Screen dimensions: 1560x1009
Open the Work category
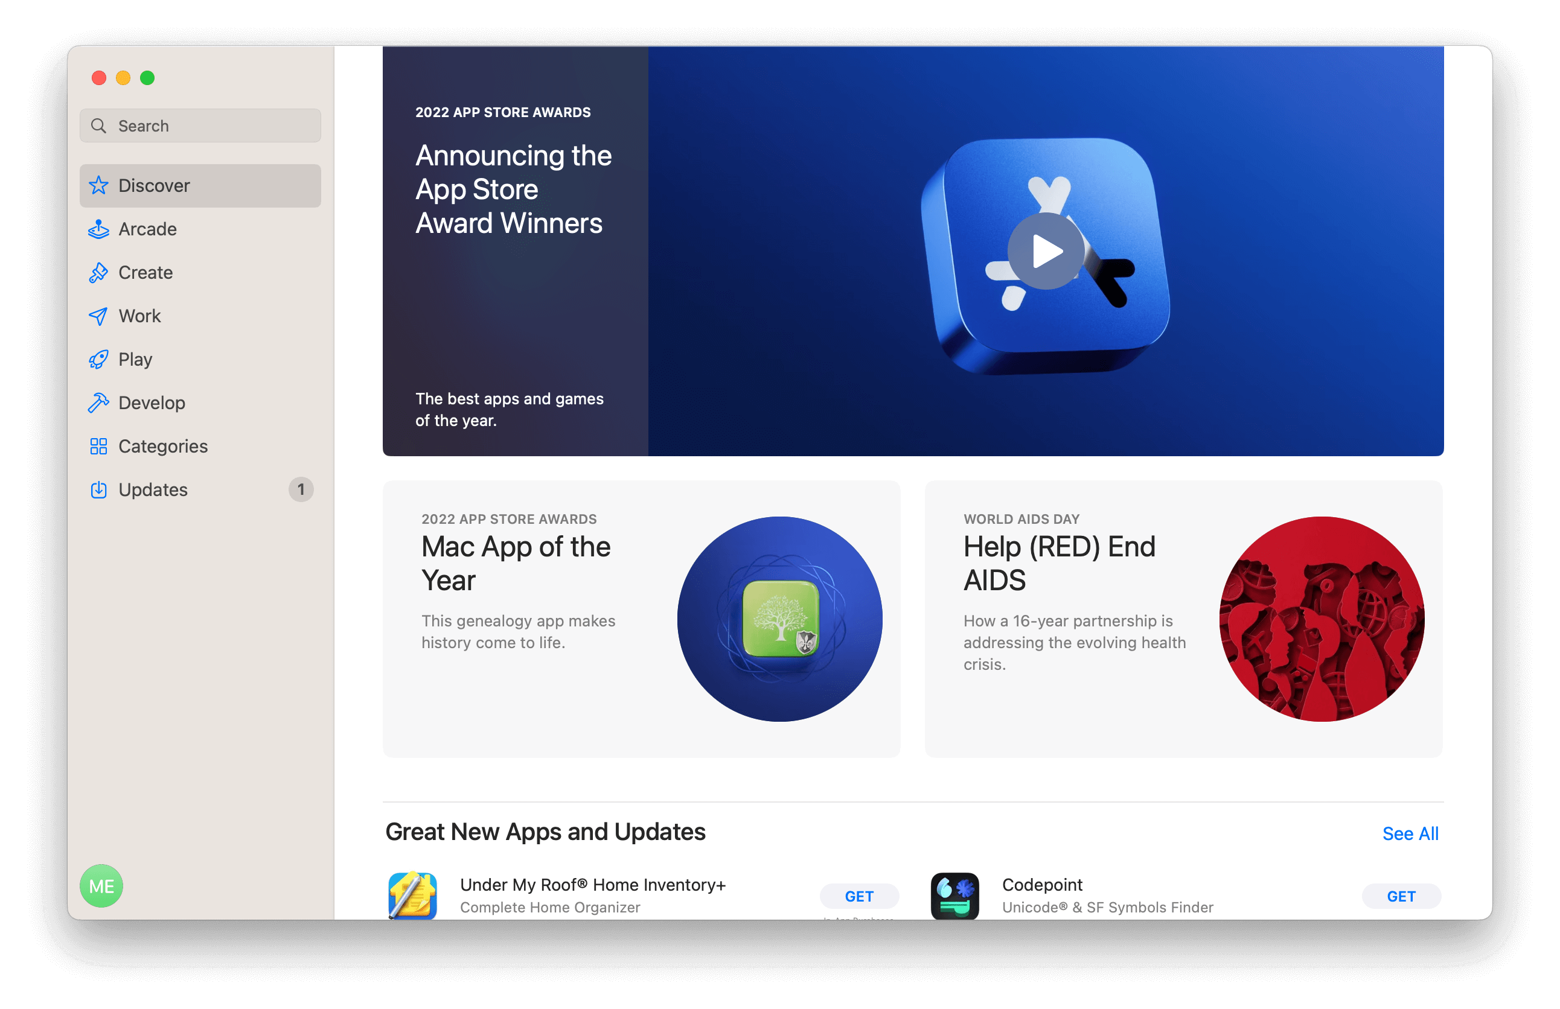(139, 315)
